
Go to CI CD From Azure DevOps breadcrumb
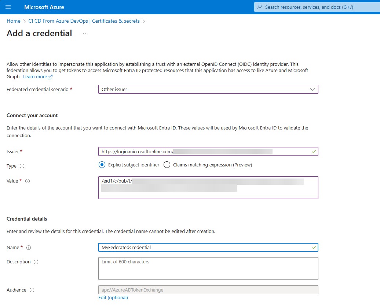coord(84,21)
